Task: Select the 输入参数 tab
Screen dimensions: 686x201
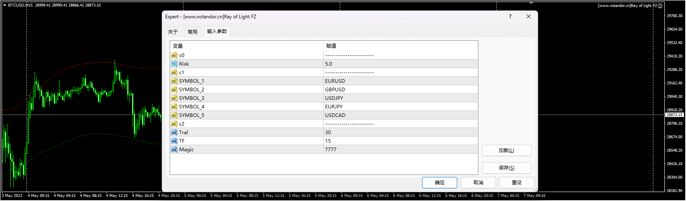Action: coord(217,31)
